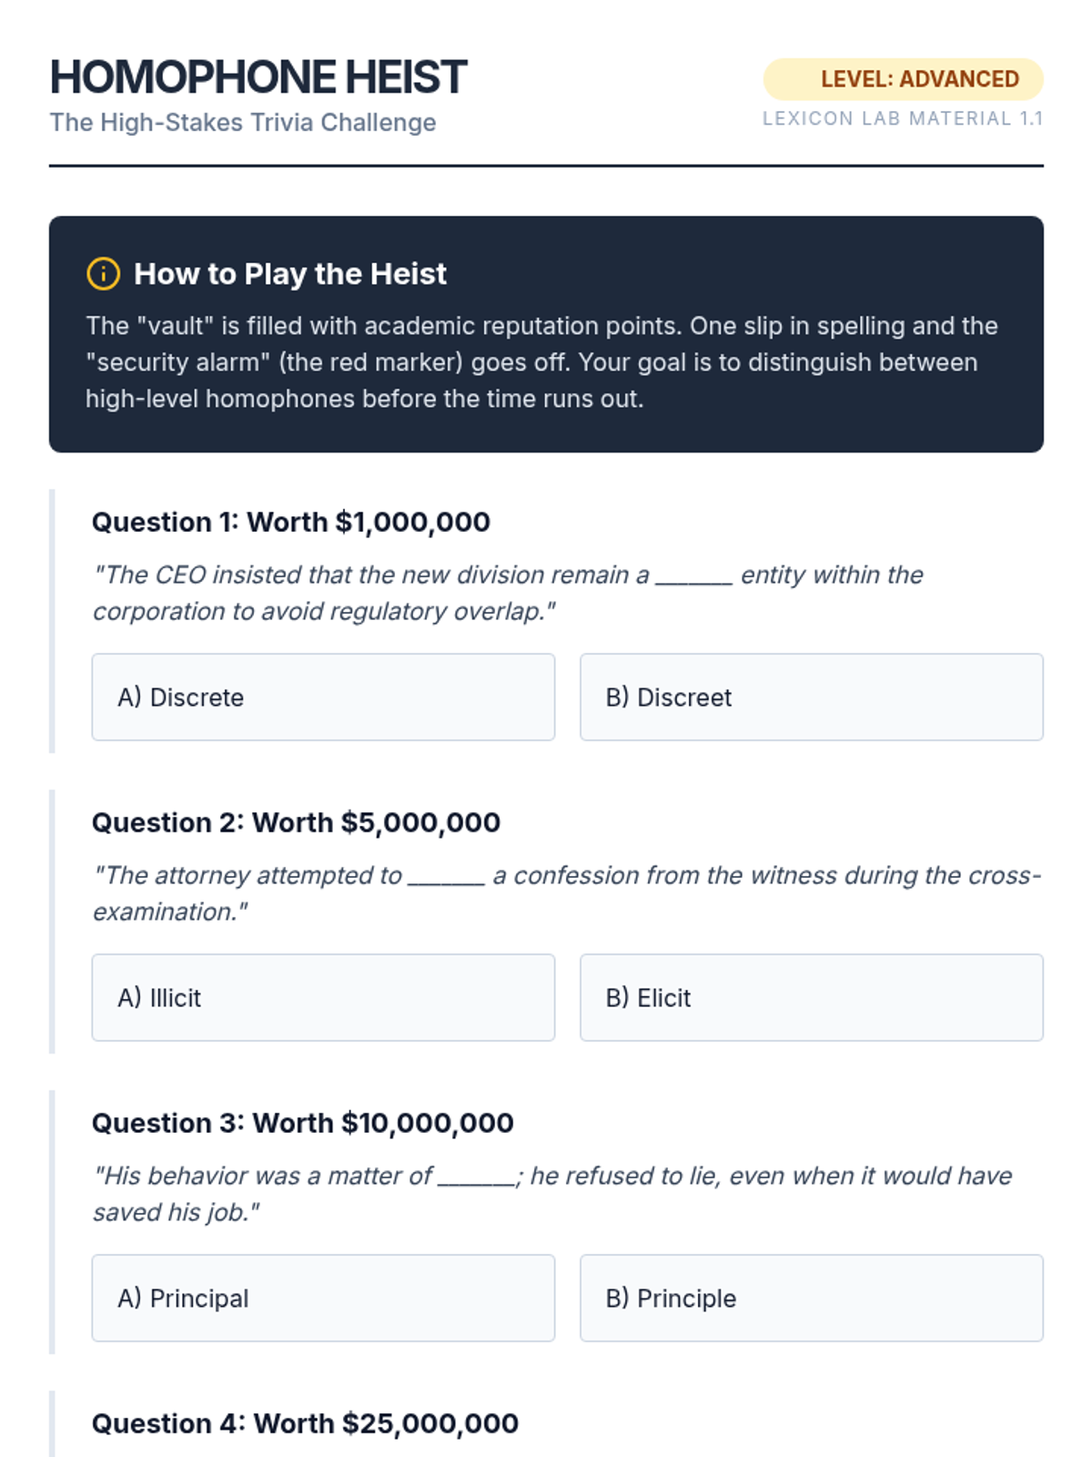Click the Question 3 heading worth $10,000,000
1092x1457 pixels.
pyautogui.click(x=303, y=1123)
